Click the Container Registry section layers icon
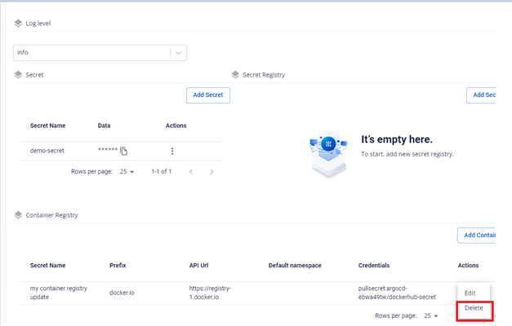The width and height of the screenshot is (512, 326). [x=18, y=215]
